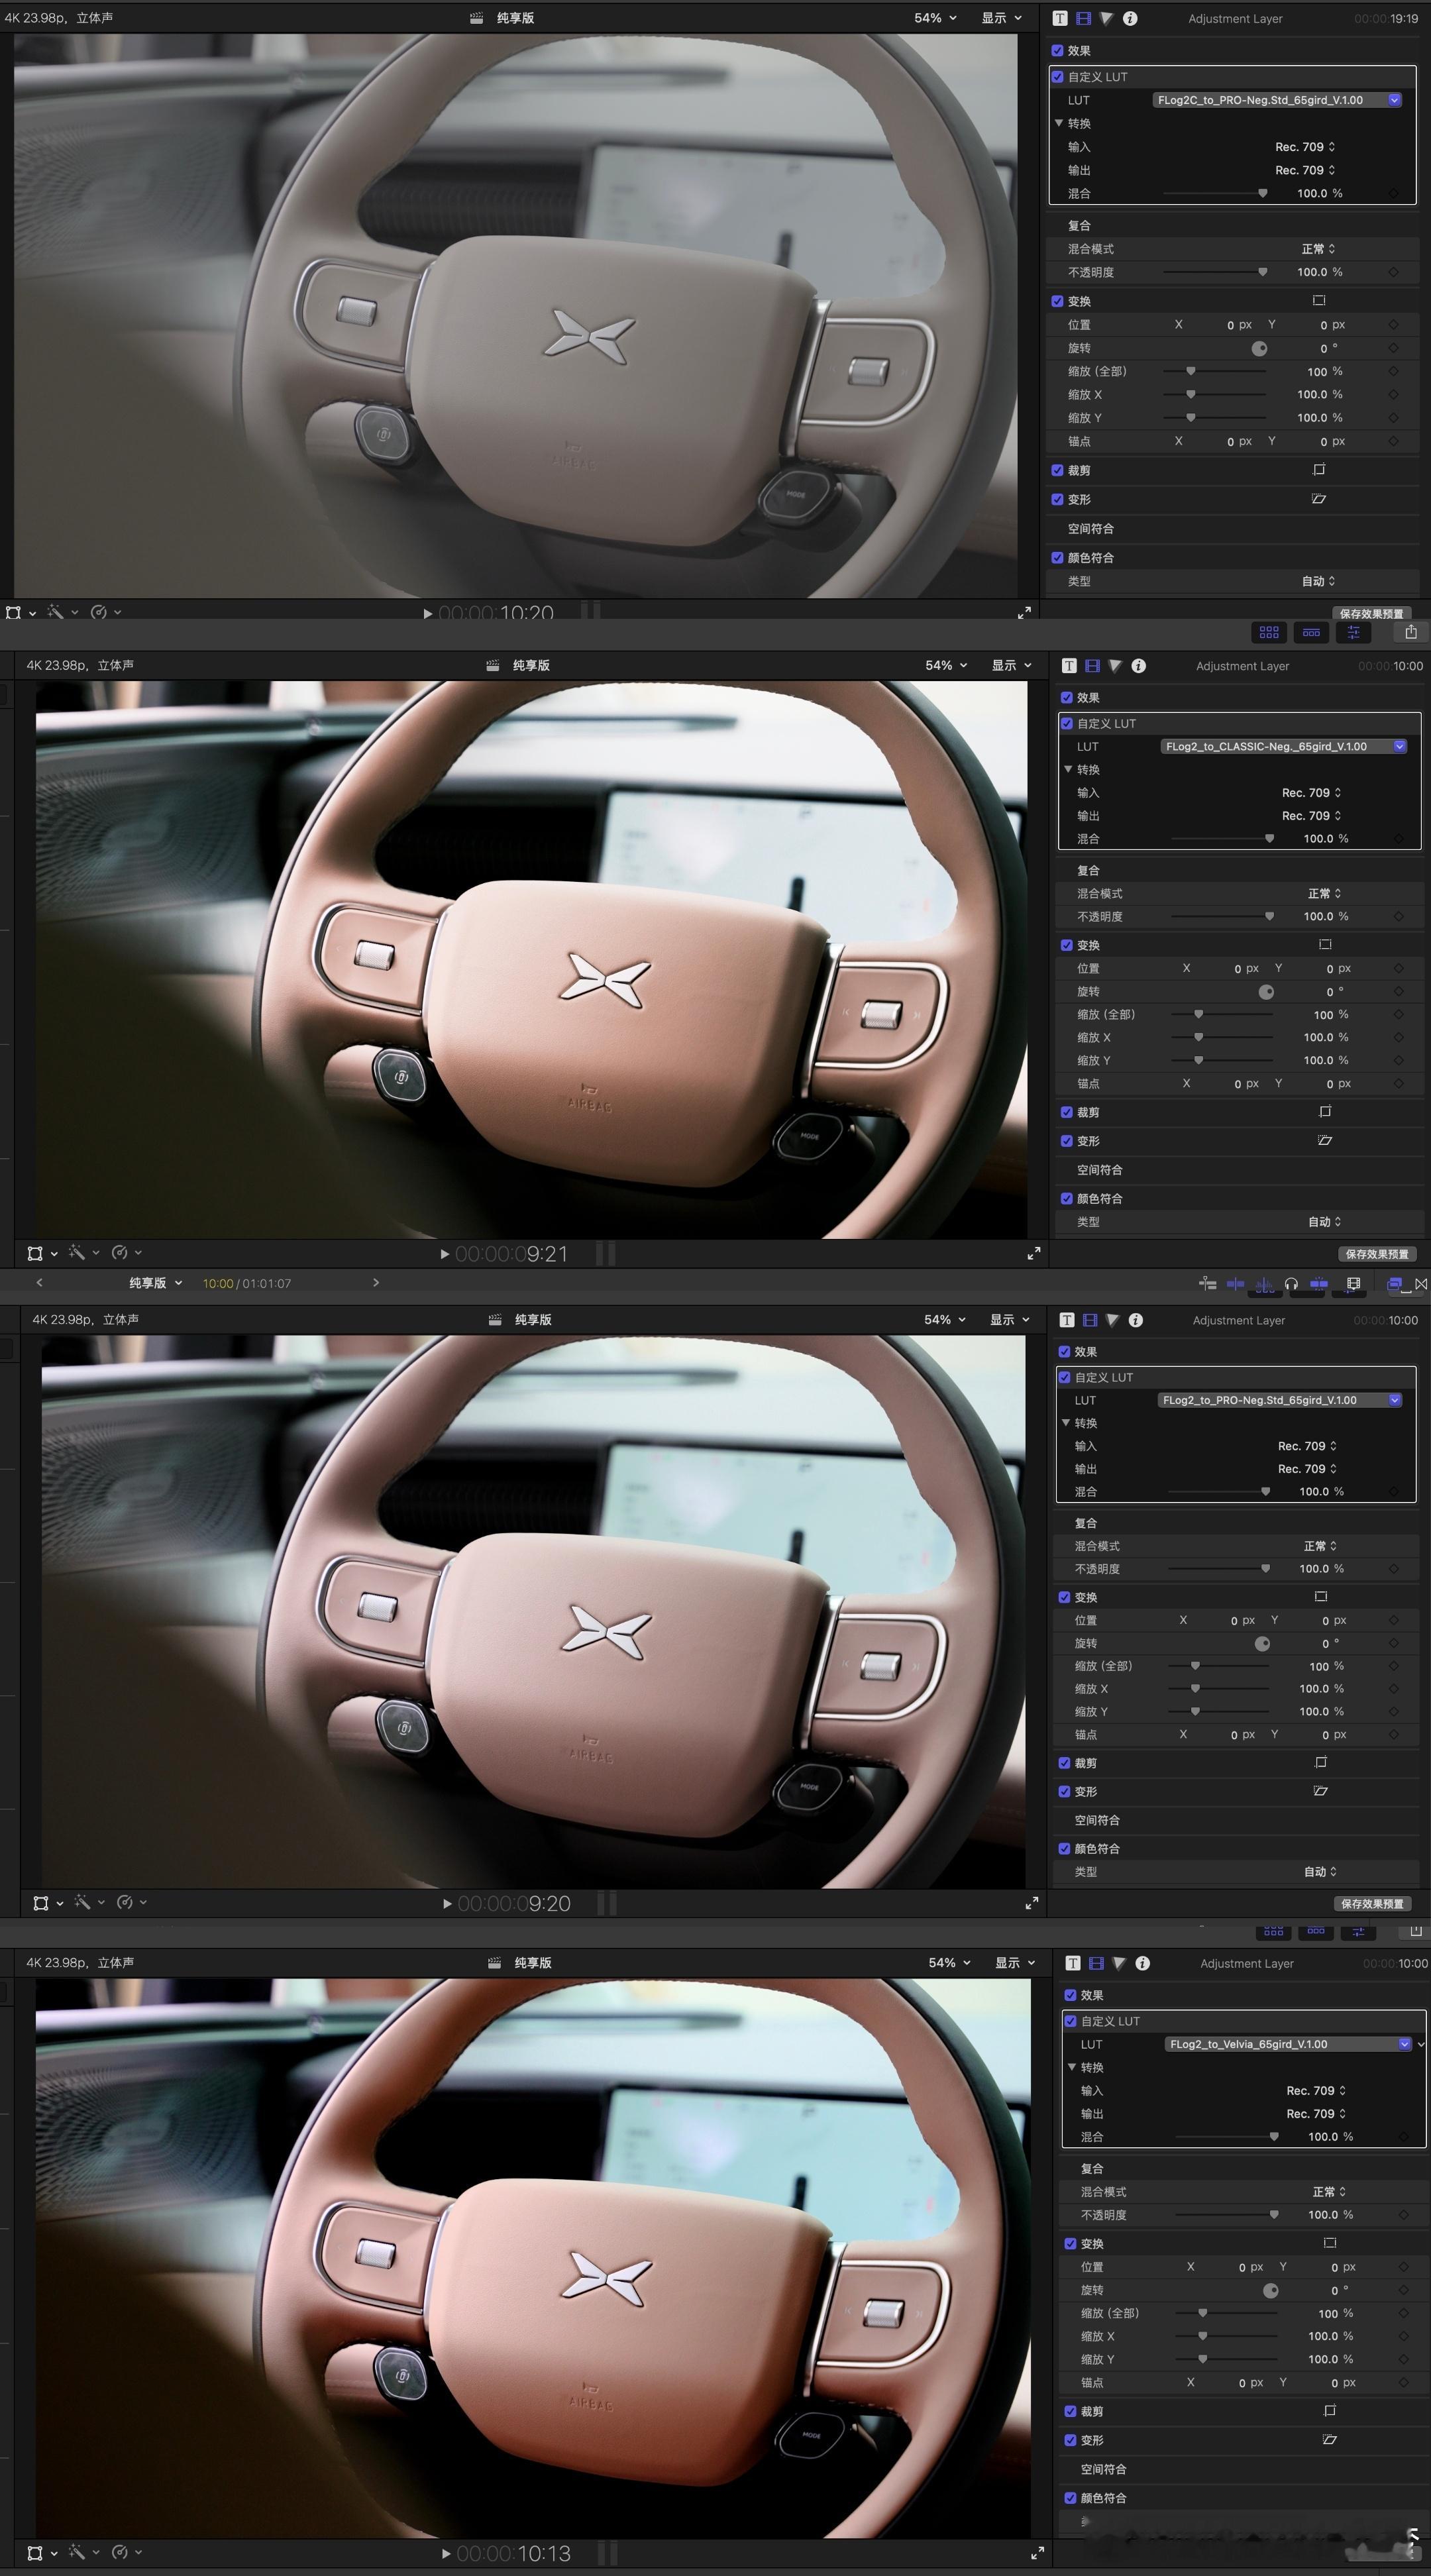Switch to Text inspector tab in the topmost inspector
Screen dimensions: 1431x2576
click(1060, 18)
